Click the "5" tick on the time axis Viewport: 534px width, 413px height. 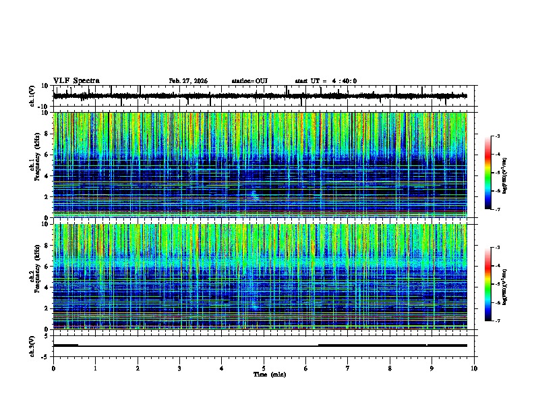click(x=264, y=368)
